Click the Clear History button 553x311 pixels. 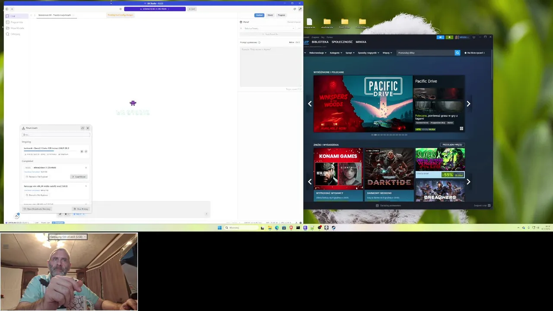click(81, 209)
